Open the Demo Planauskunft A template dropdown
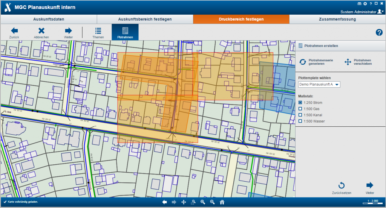 coord(319,84)
